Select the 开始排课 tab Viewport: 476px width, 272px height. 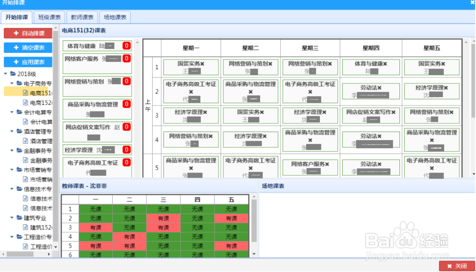click(17, 17)
